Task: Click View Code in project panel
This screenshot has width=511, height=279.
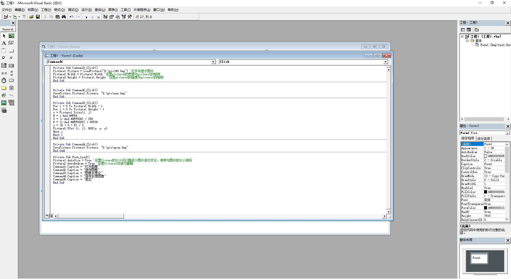Action: point(463,30)
